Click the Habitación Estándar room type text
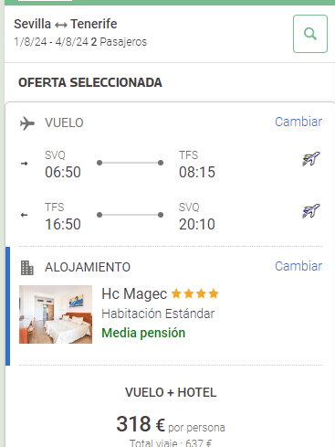Screen dimensions: 335x447 [158, 314]
